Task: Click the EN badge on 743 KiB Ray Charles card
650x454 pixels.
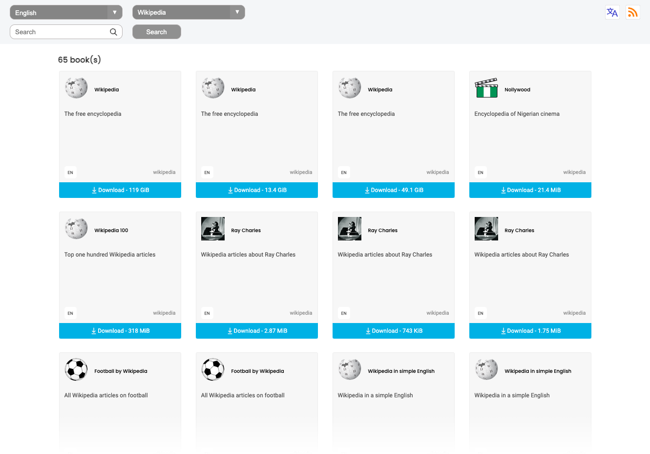Action: [x=344, y=313]
